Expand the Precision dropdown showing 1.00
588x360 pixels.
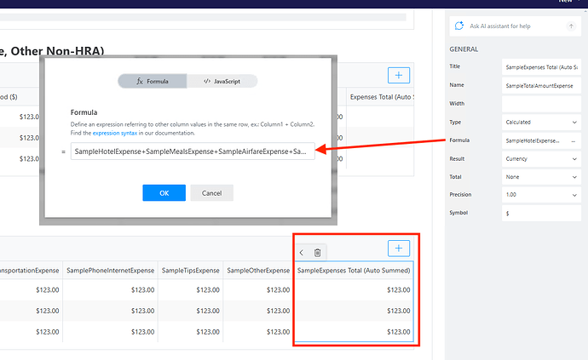541,194
